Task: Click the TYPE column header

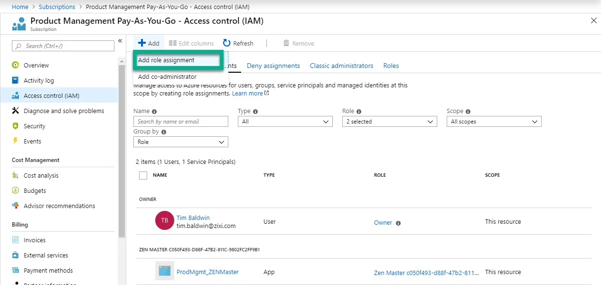Action: click(269, 175)
